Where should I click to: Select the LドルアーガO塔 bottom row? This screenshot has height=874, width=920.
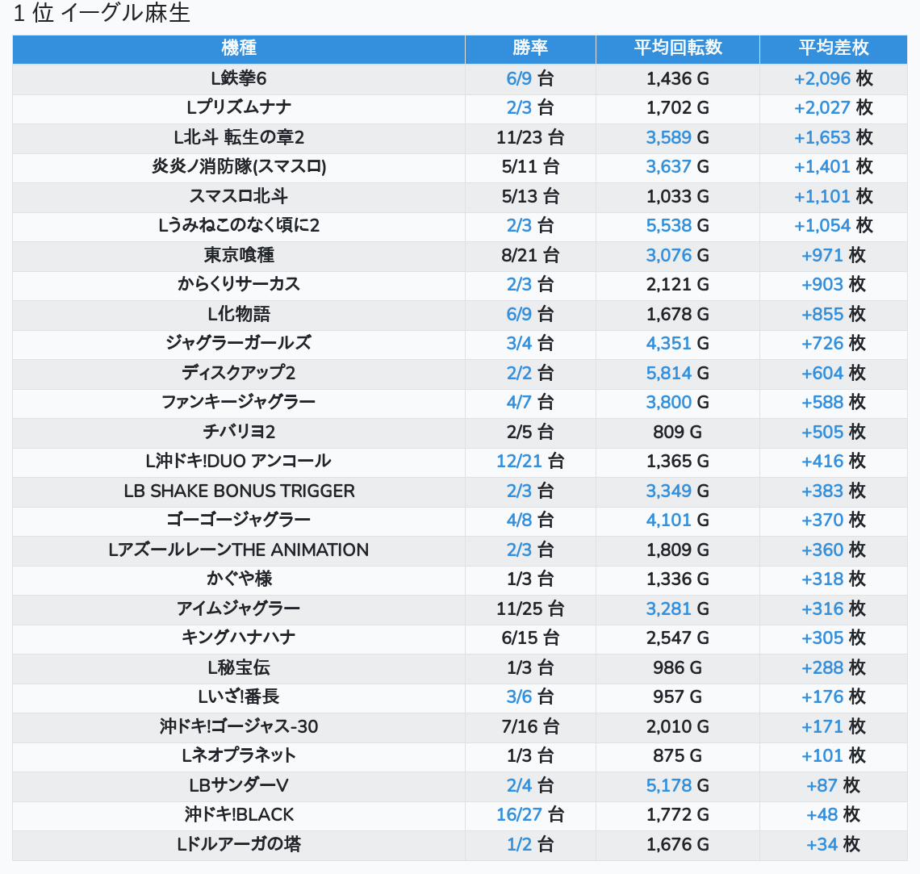(239, 844)
